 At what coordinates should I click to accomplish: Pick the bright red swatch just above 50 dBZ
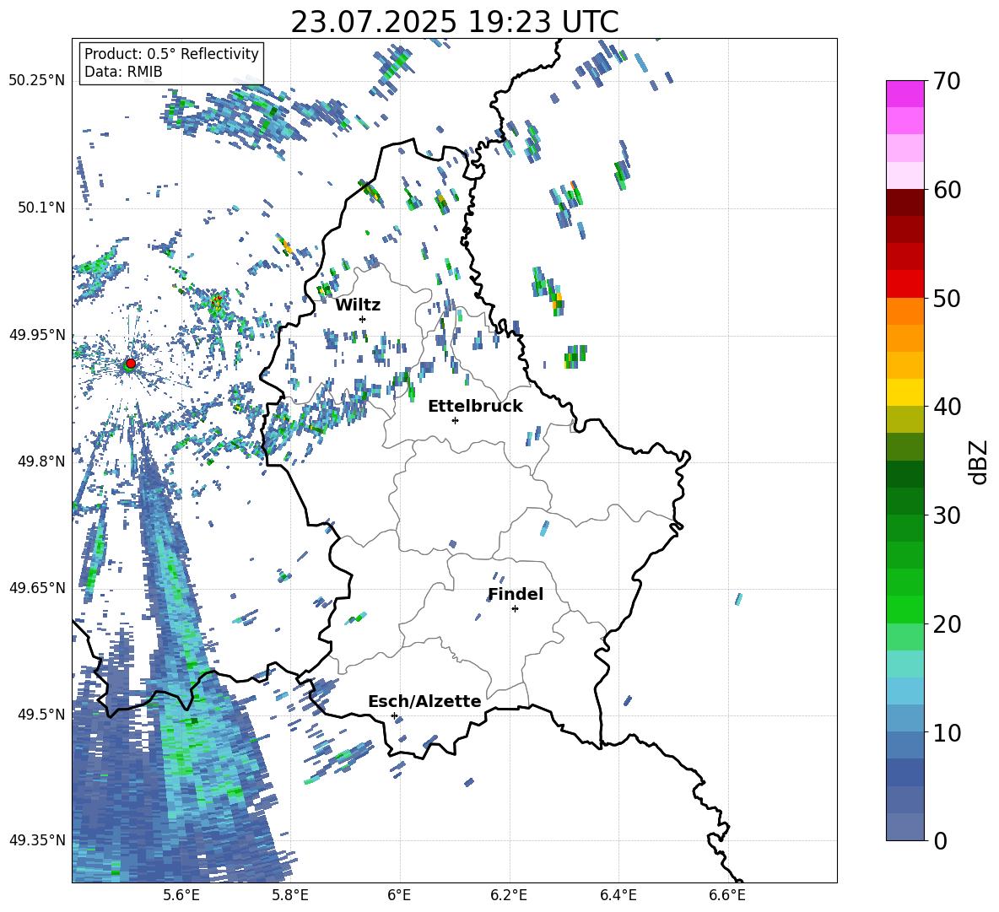[904, 283]
